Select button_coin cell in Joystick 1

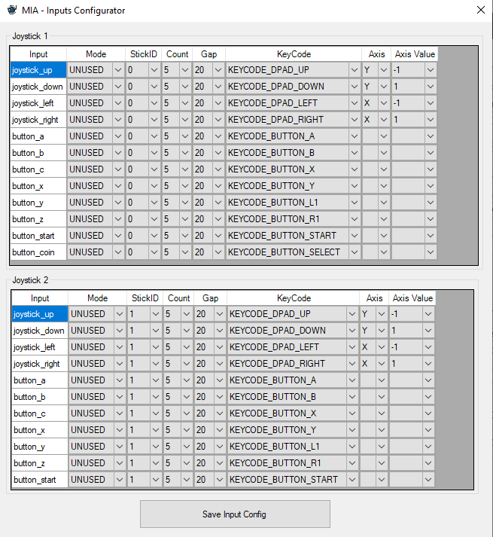pyautogui.click(x=38, y=252)
